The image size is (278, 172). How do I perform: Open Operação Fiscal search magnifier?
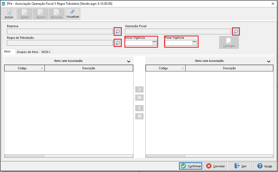(236, 32)
